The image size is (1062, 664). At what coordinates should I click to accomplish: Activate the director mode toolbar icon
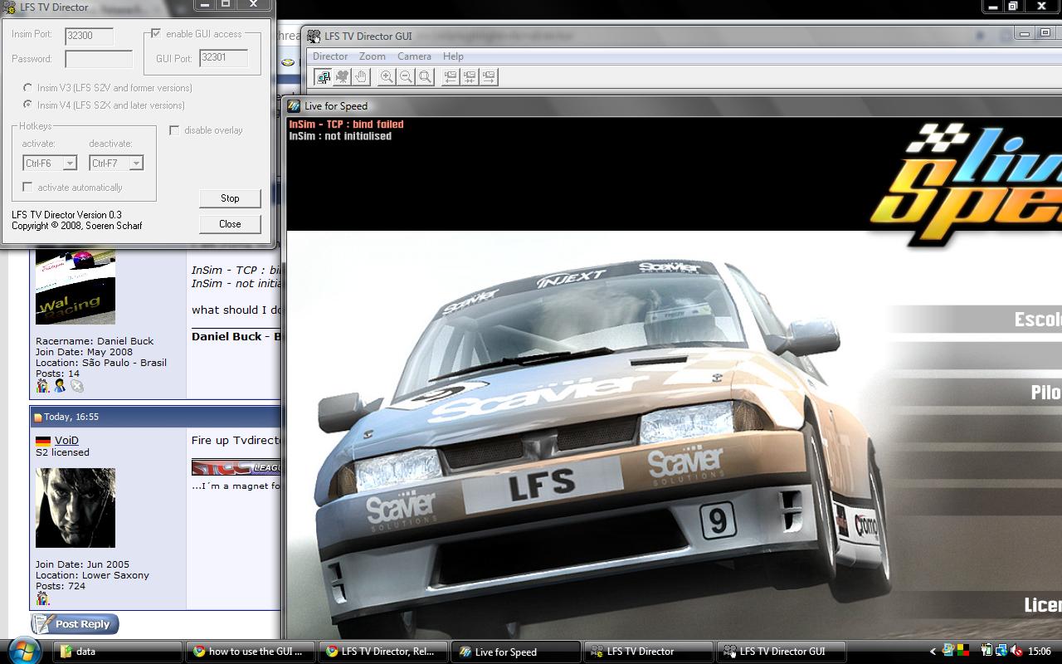[323, 76]
